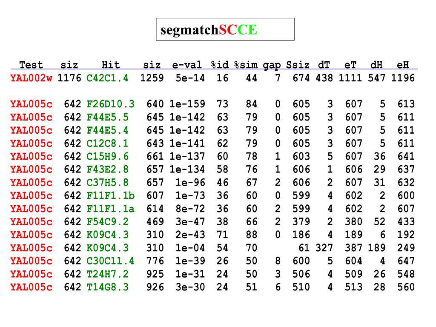The image size is (436, 327).
Task: Click the dT column header
Action: pyautogui.click(x=324, y=65)
